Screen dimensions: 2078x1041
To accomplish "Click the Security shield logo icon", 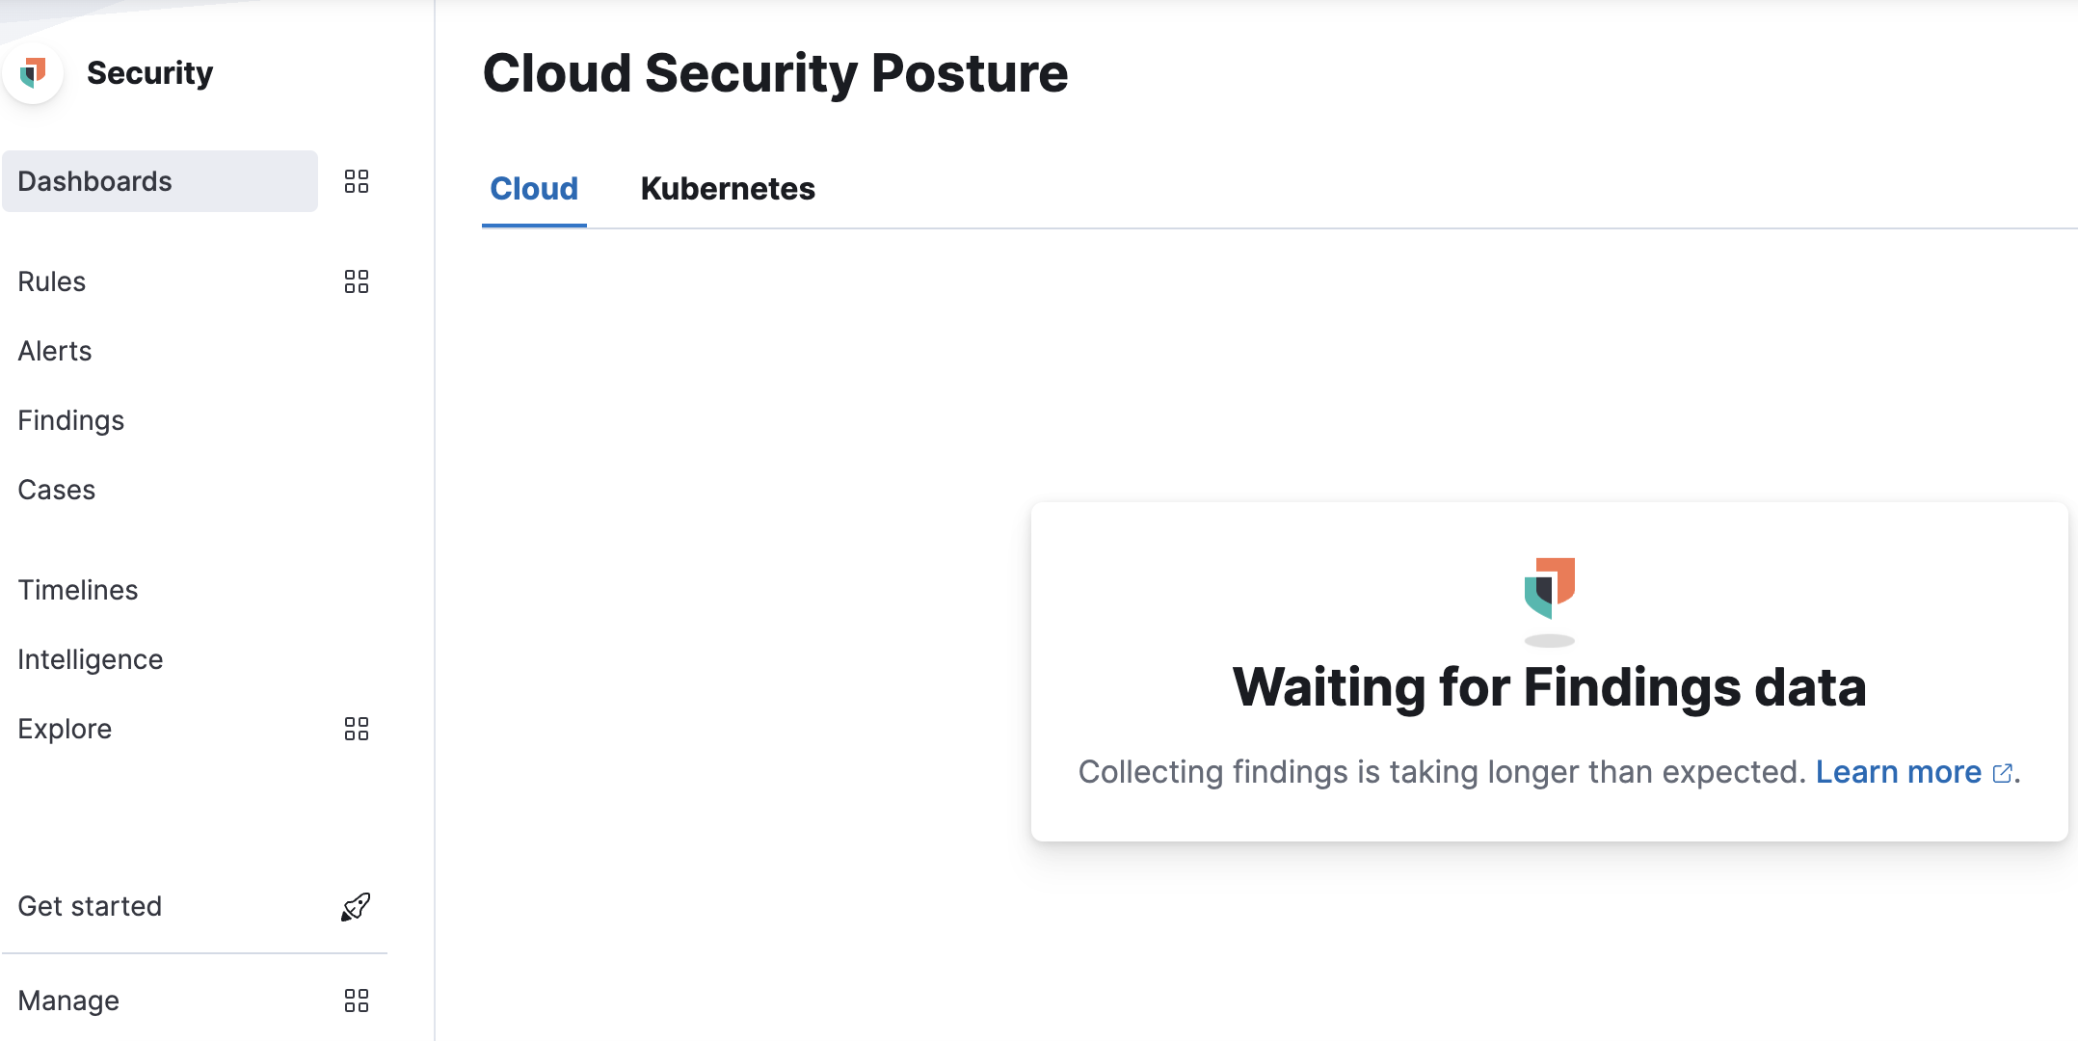I will point(34,73).
